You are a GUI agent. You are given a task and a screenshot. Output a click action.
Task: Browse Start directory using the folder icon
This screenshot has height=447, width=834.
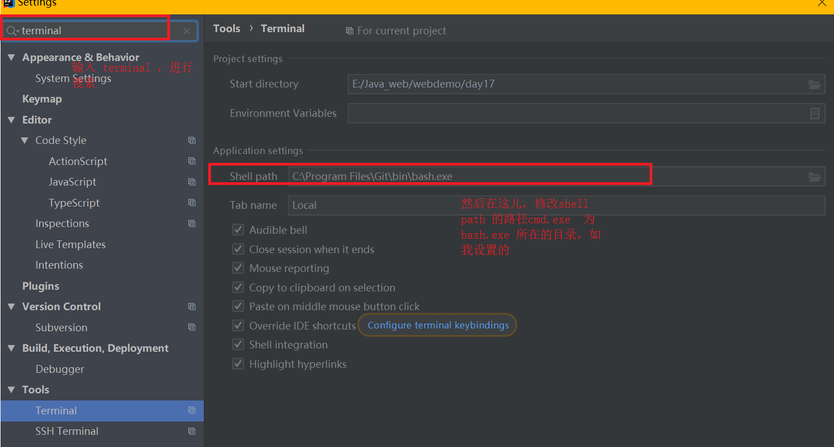(x=814, y=84)
